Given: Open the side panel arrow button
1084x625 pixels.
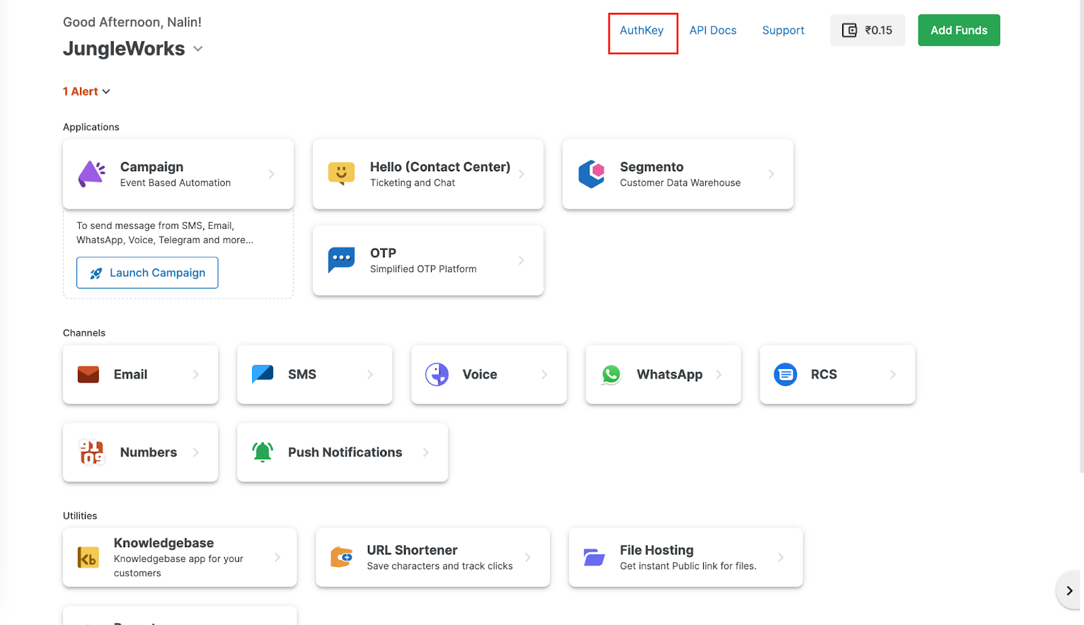Looking at the screenshot, I should pos(1068,590).
